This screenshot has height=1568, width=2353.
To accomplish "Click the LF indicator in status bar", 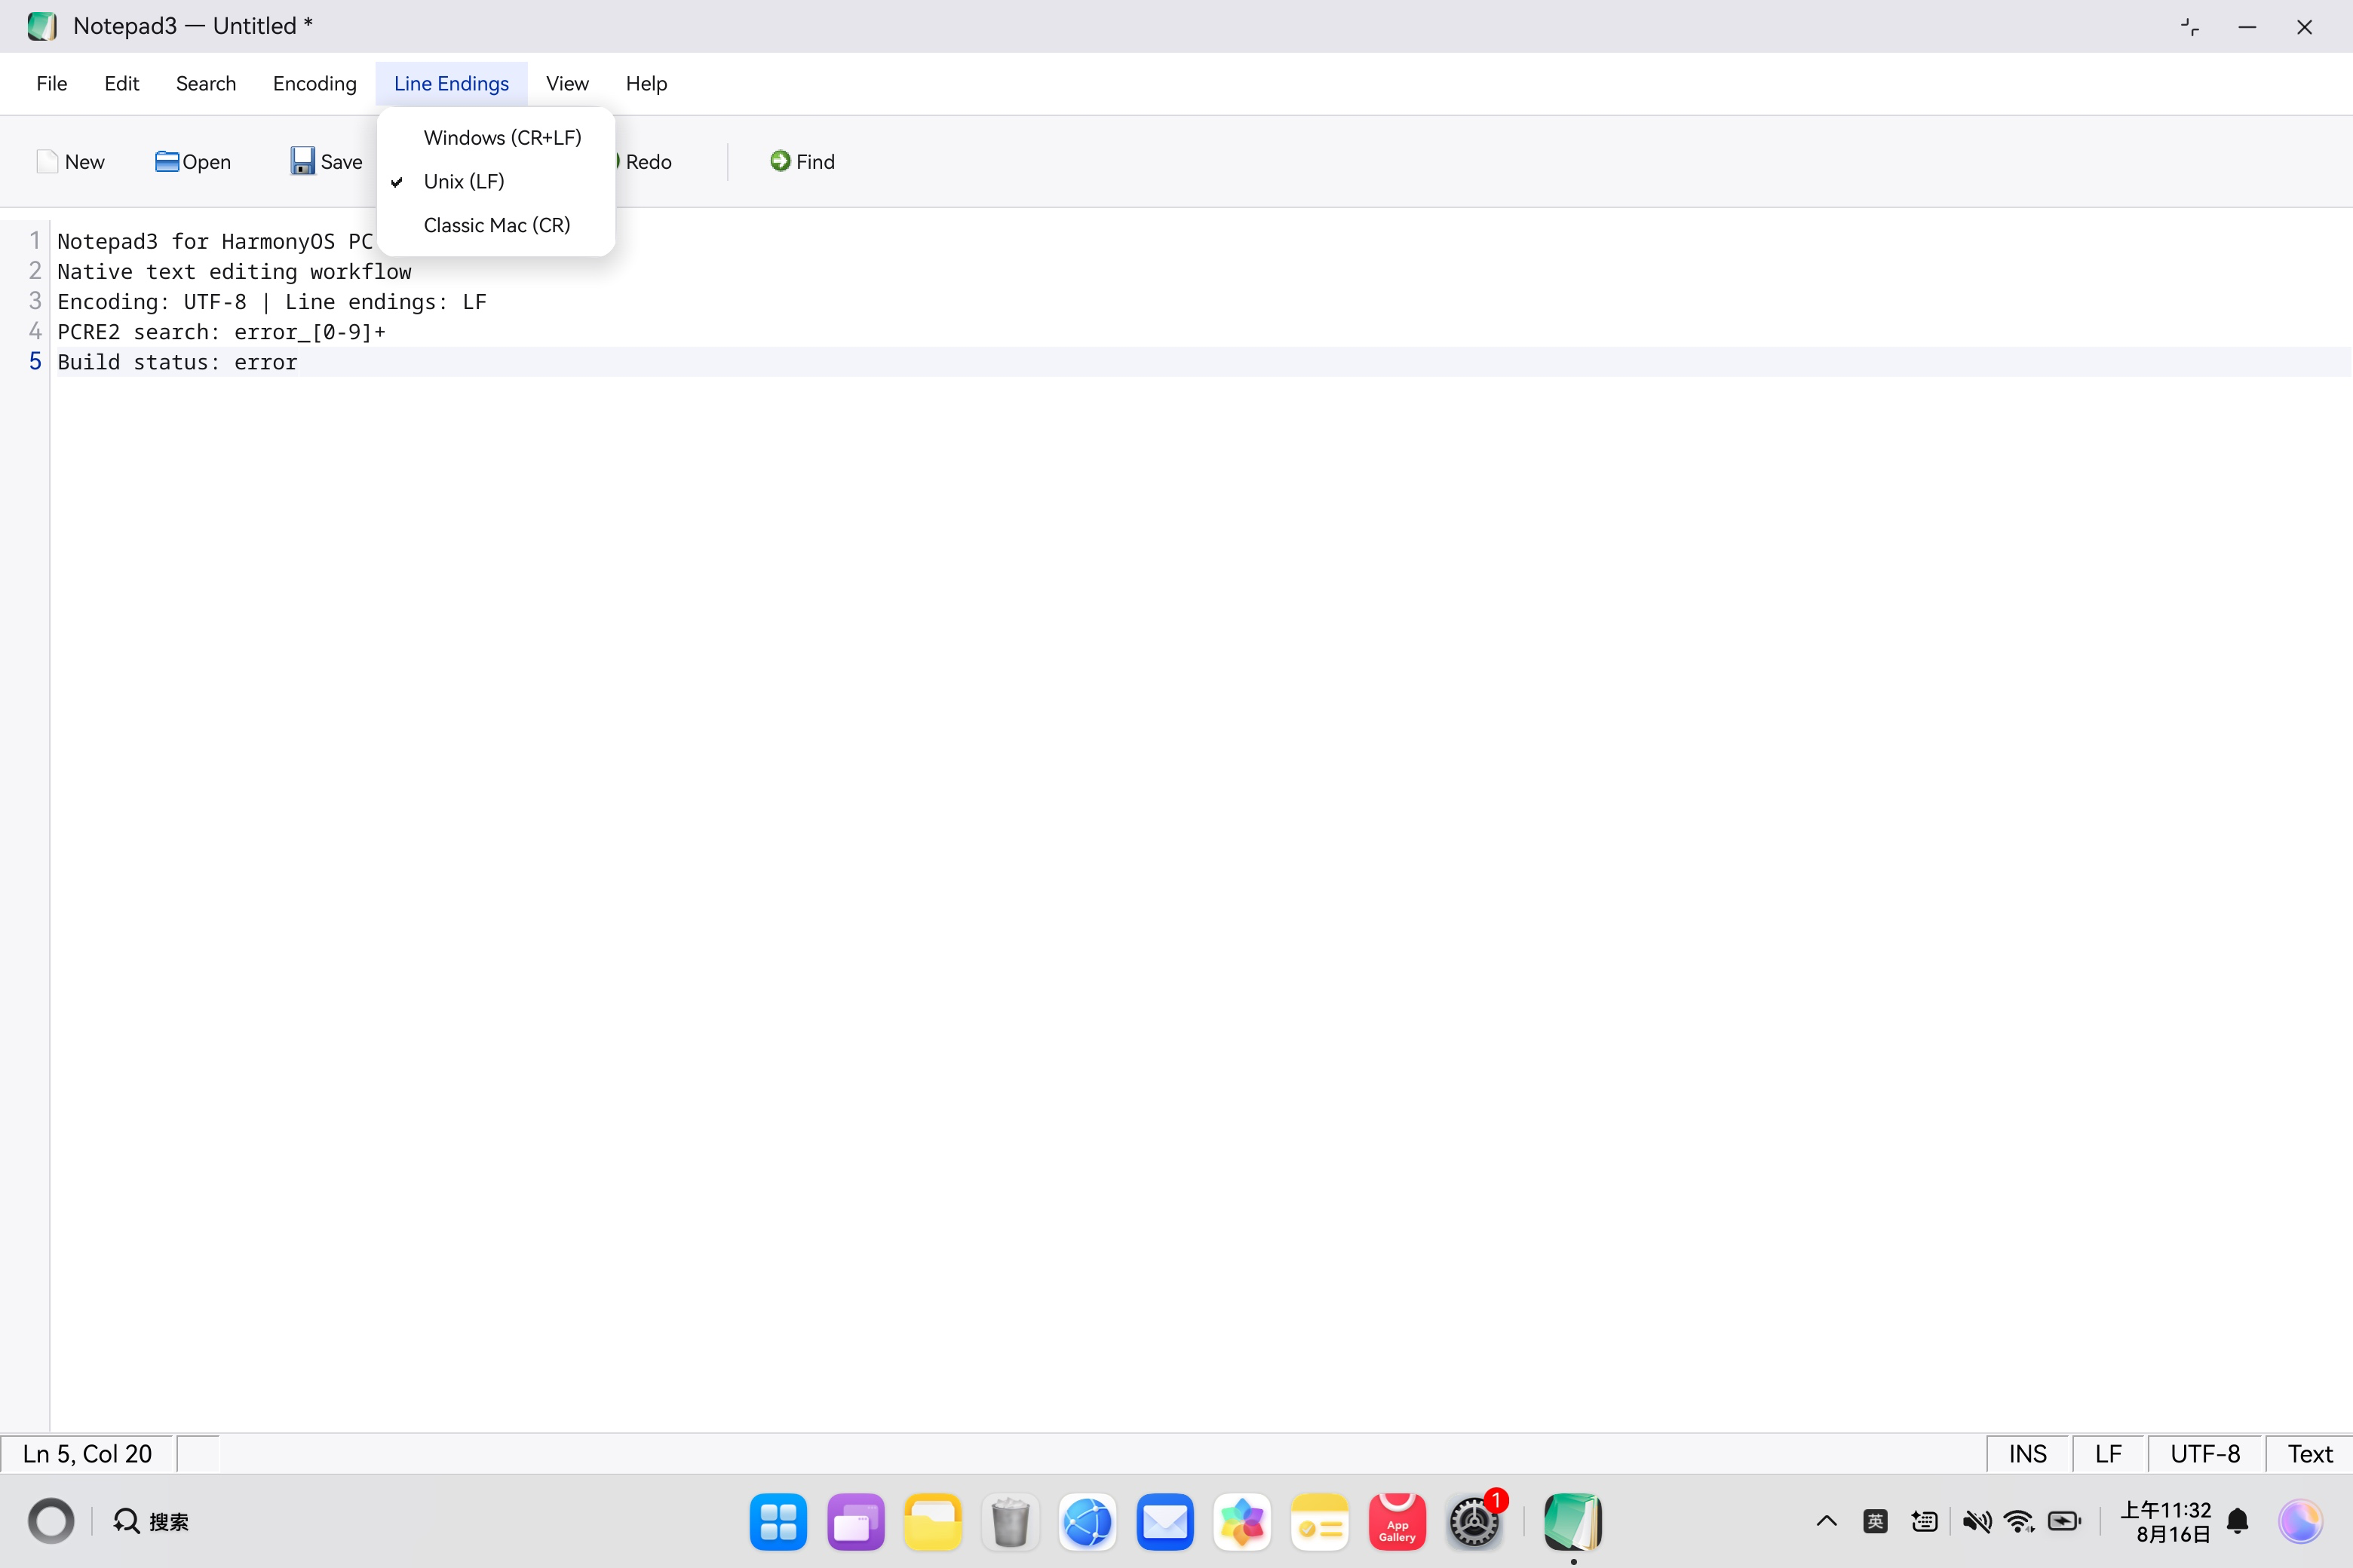I will tap(2109, 1454).
